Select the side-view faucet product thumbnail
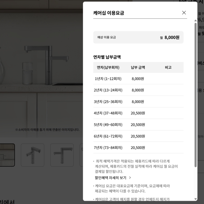Screen dimensions: 204x204 click(62, 155)
